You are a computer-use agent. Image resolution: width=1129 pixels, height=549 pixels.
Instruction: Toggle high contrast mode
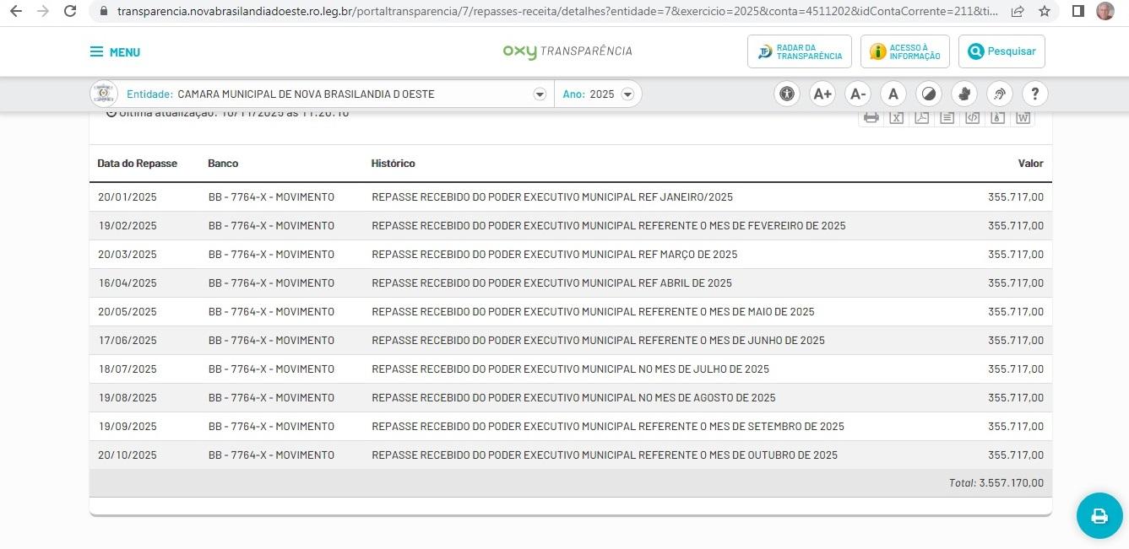click(928, 94)
